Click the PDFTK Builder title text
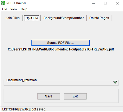 tap(16, 3)
